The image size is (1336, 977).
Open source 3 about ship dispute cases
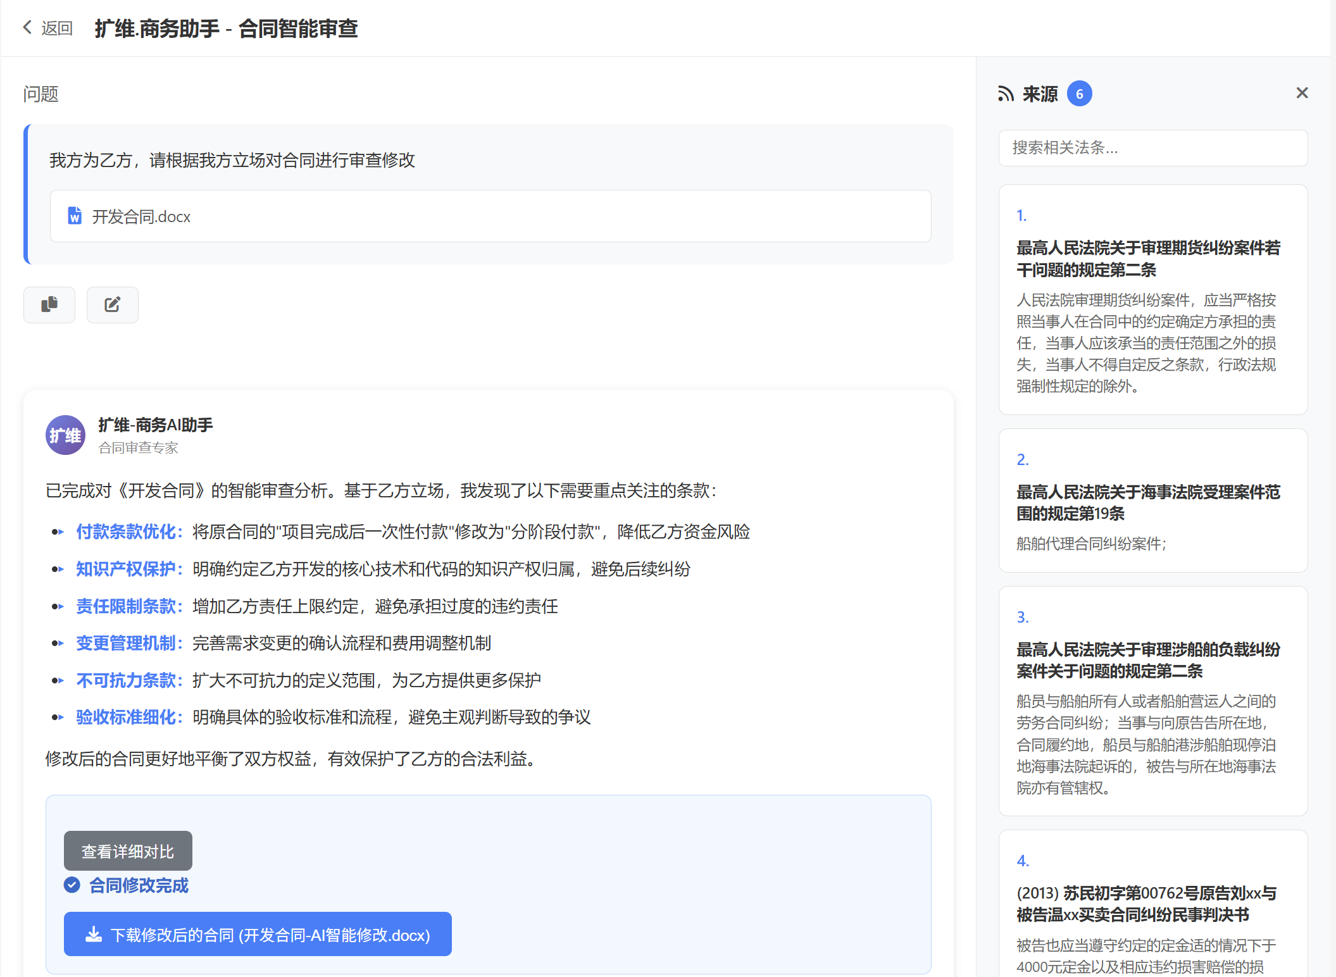click(1147, 660)
